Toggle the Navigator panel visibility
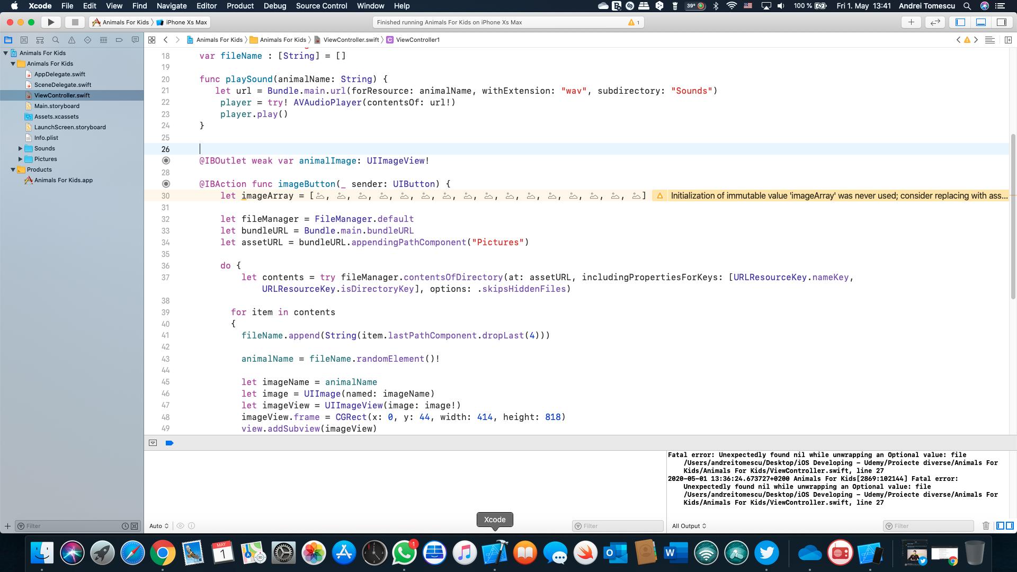 point(960,22)
